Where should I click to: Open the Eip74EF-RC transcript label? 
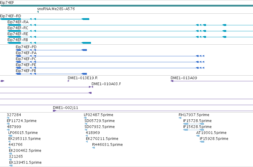[18, 28]
